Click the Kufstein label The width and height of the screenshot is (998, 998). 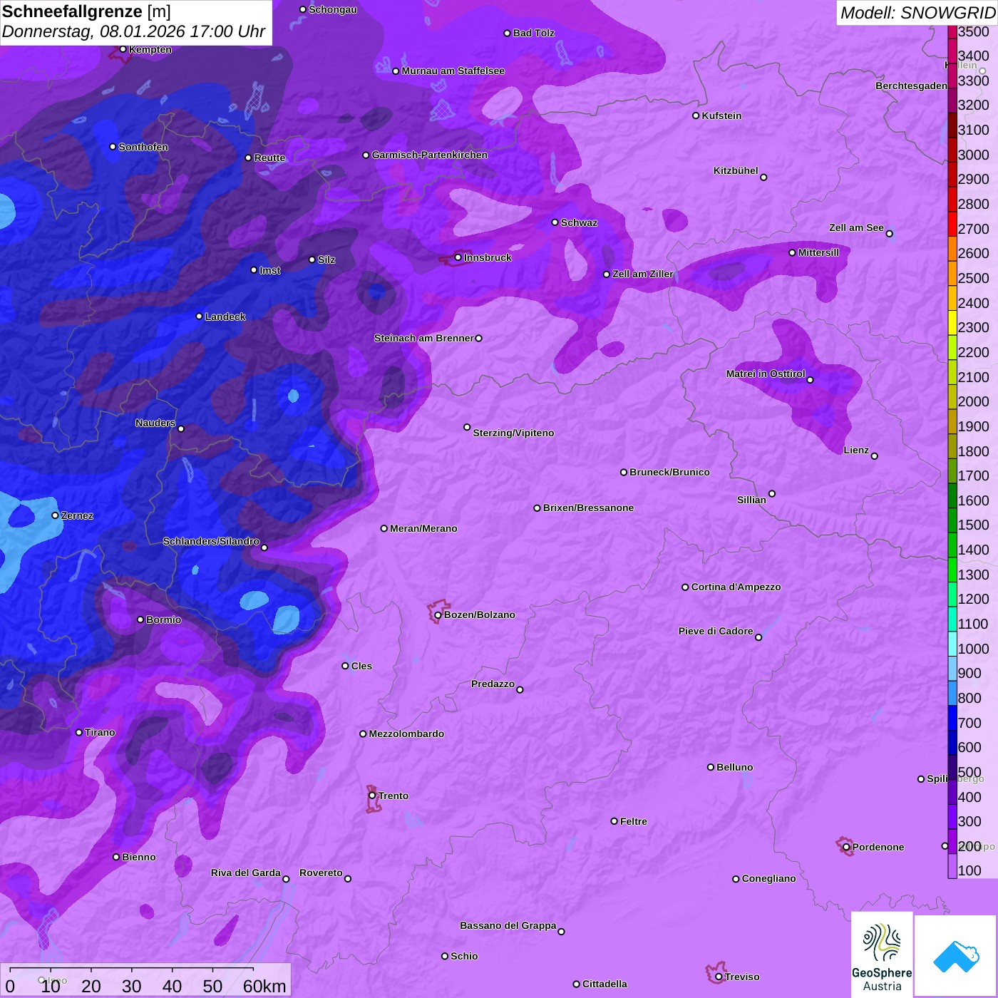(x=722, y=115)
